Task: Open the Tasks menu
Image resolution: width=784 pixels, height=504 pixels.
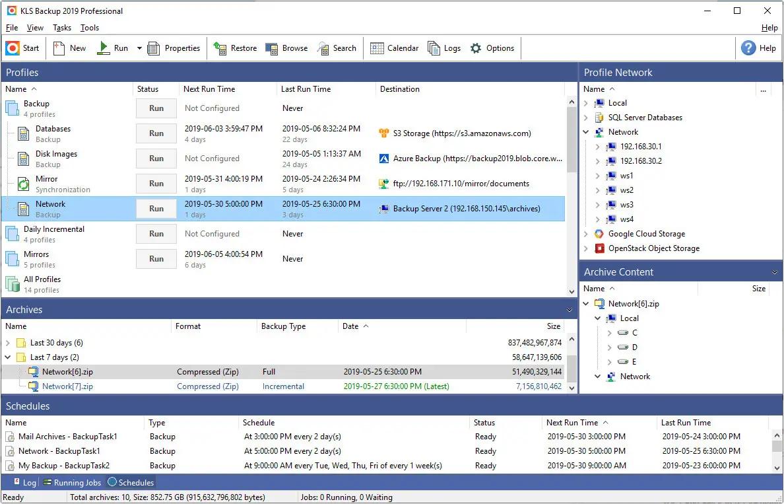Action: pyautogui.click(x=62, y=28)
